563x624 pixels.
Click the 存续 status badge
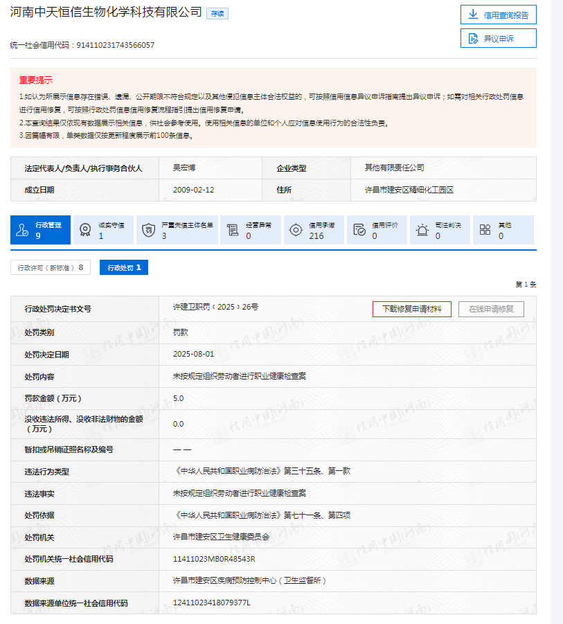click(217, 13)
